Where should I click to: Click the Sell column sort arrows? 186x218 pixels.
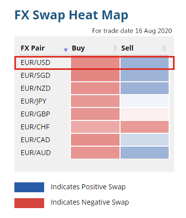coord(164,48)
